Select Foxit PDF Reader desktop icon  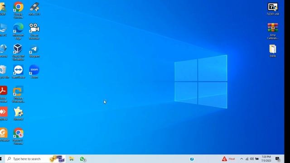[x=4, y=135]
